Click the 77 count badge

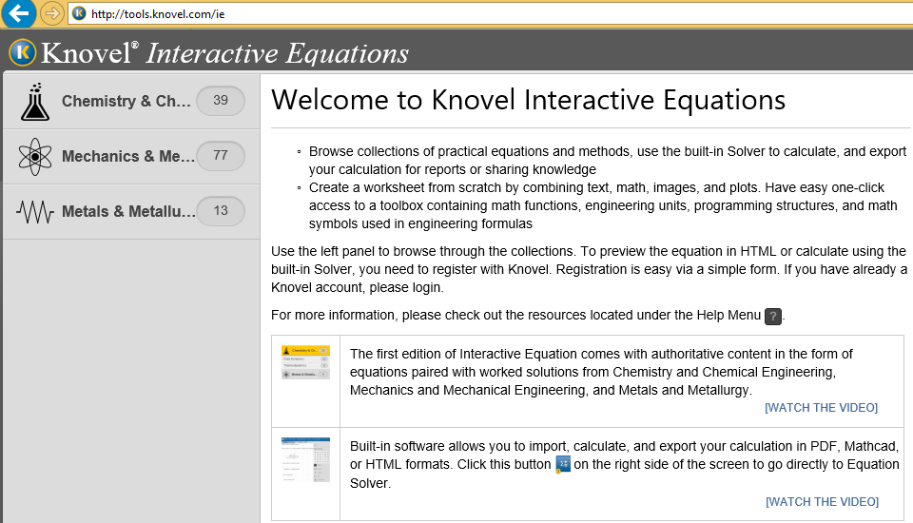click(221, 156)
